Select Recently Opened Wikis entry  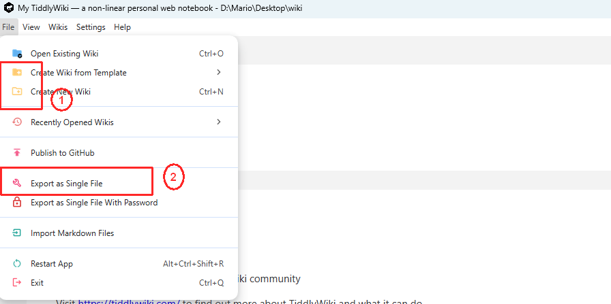(x=119, y=122)
